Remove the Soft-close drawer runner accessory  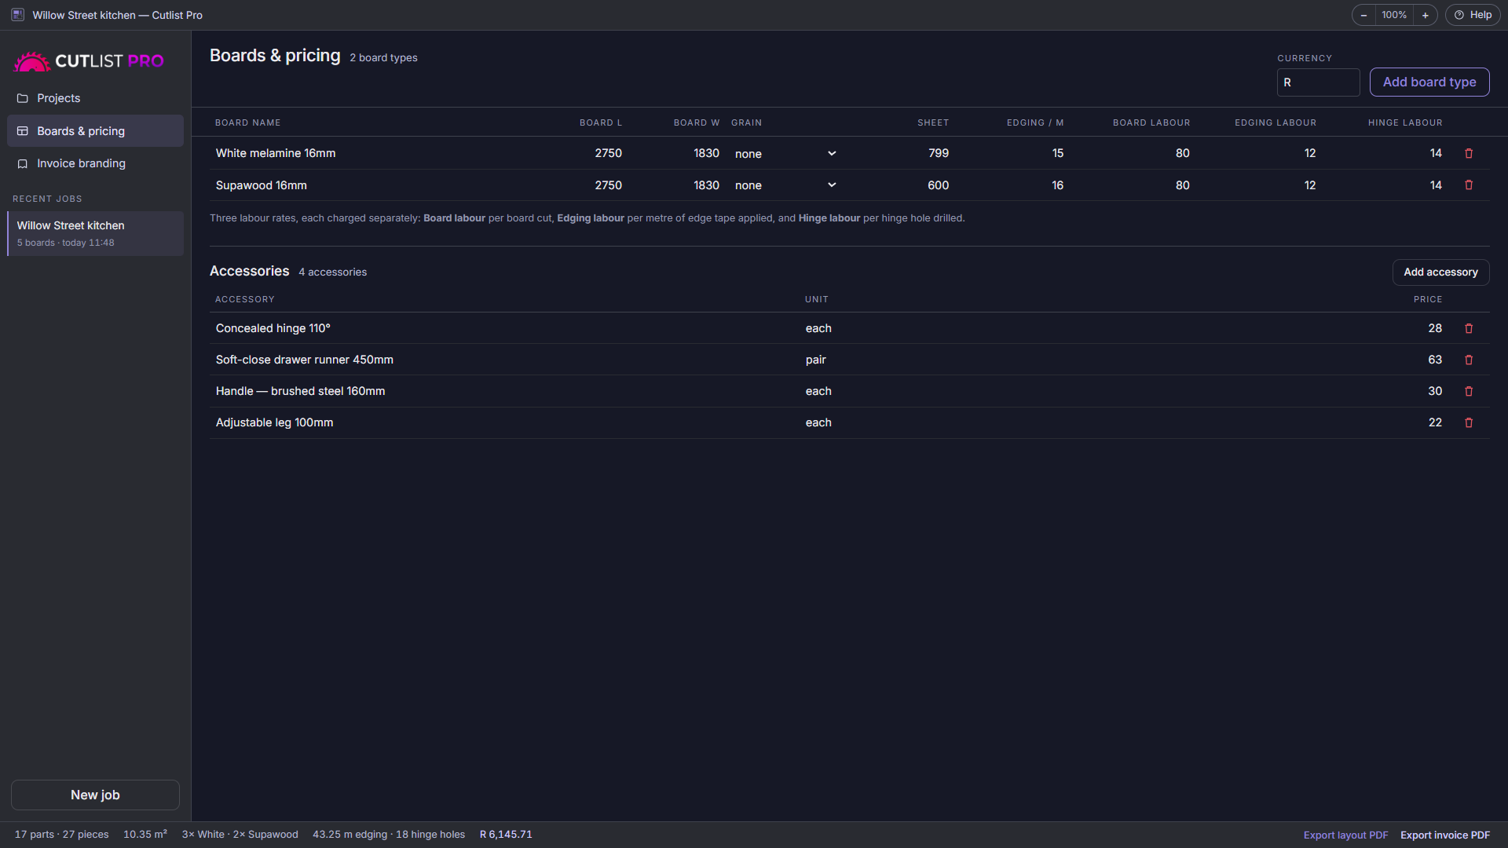pyautogui.click(x=1469, y=360)
